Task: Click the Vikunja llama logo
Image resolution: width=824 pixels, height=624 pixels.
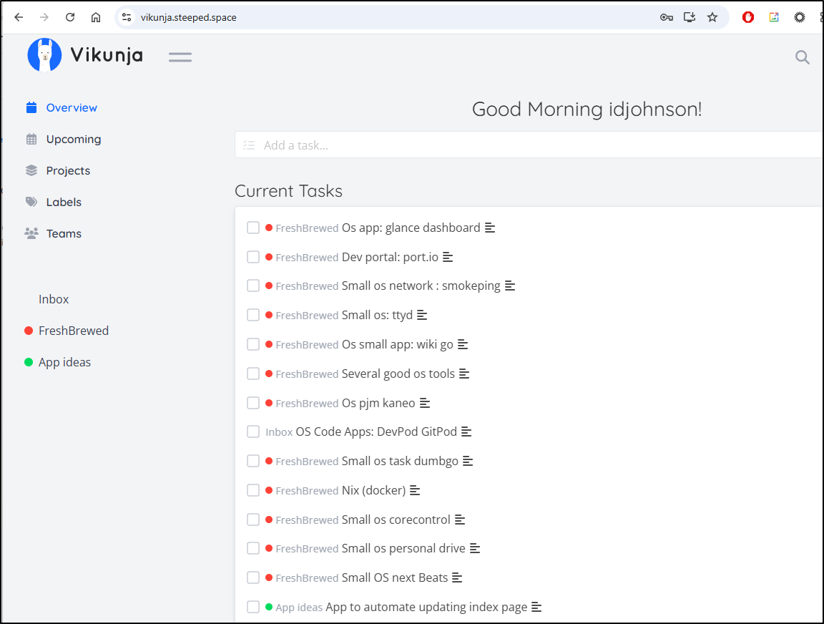Action: pyautogui.click(x=44, y=54)
